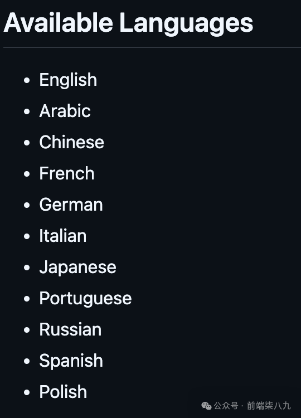This screenshot has width=301, height=418.
Task: Click the English list item
Action: coord(68,80)
